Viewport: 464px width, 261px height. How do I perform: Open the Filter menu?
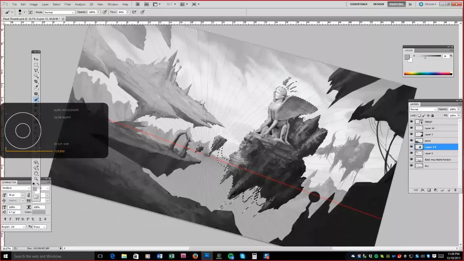pyautogui.click(x=68, y=4)
